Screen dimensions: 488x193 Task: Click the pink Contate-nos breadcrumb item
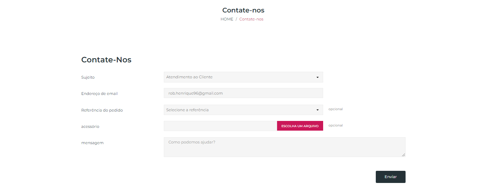251,19
